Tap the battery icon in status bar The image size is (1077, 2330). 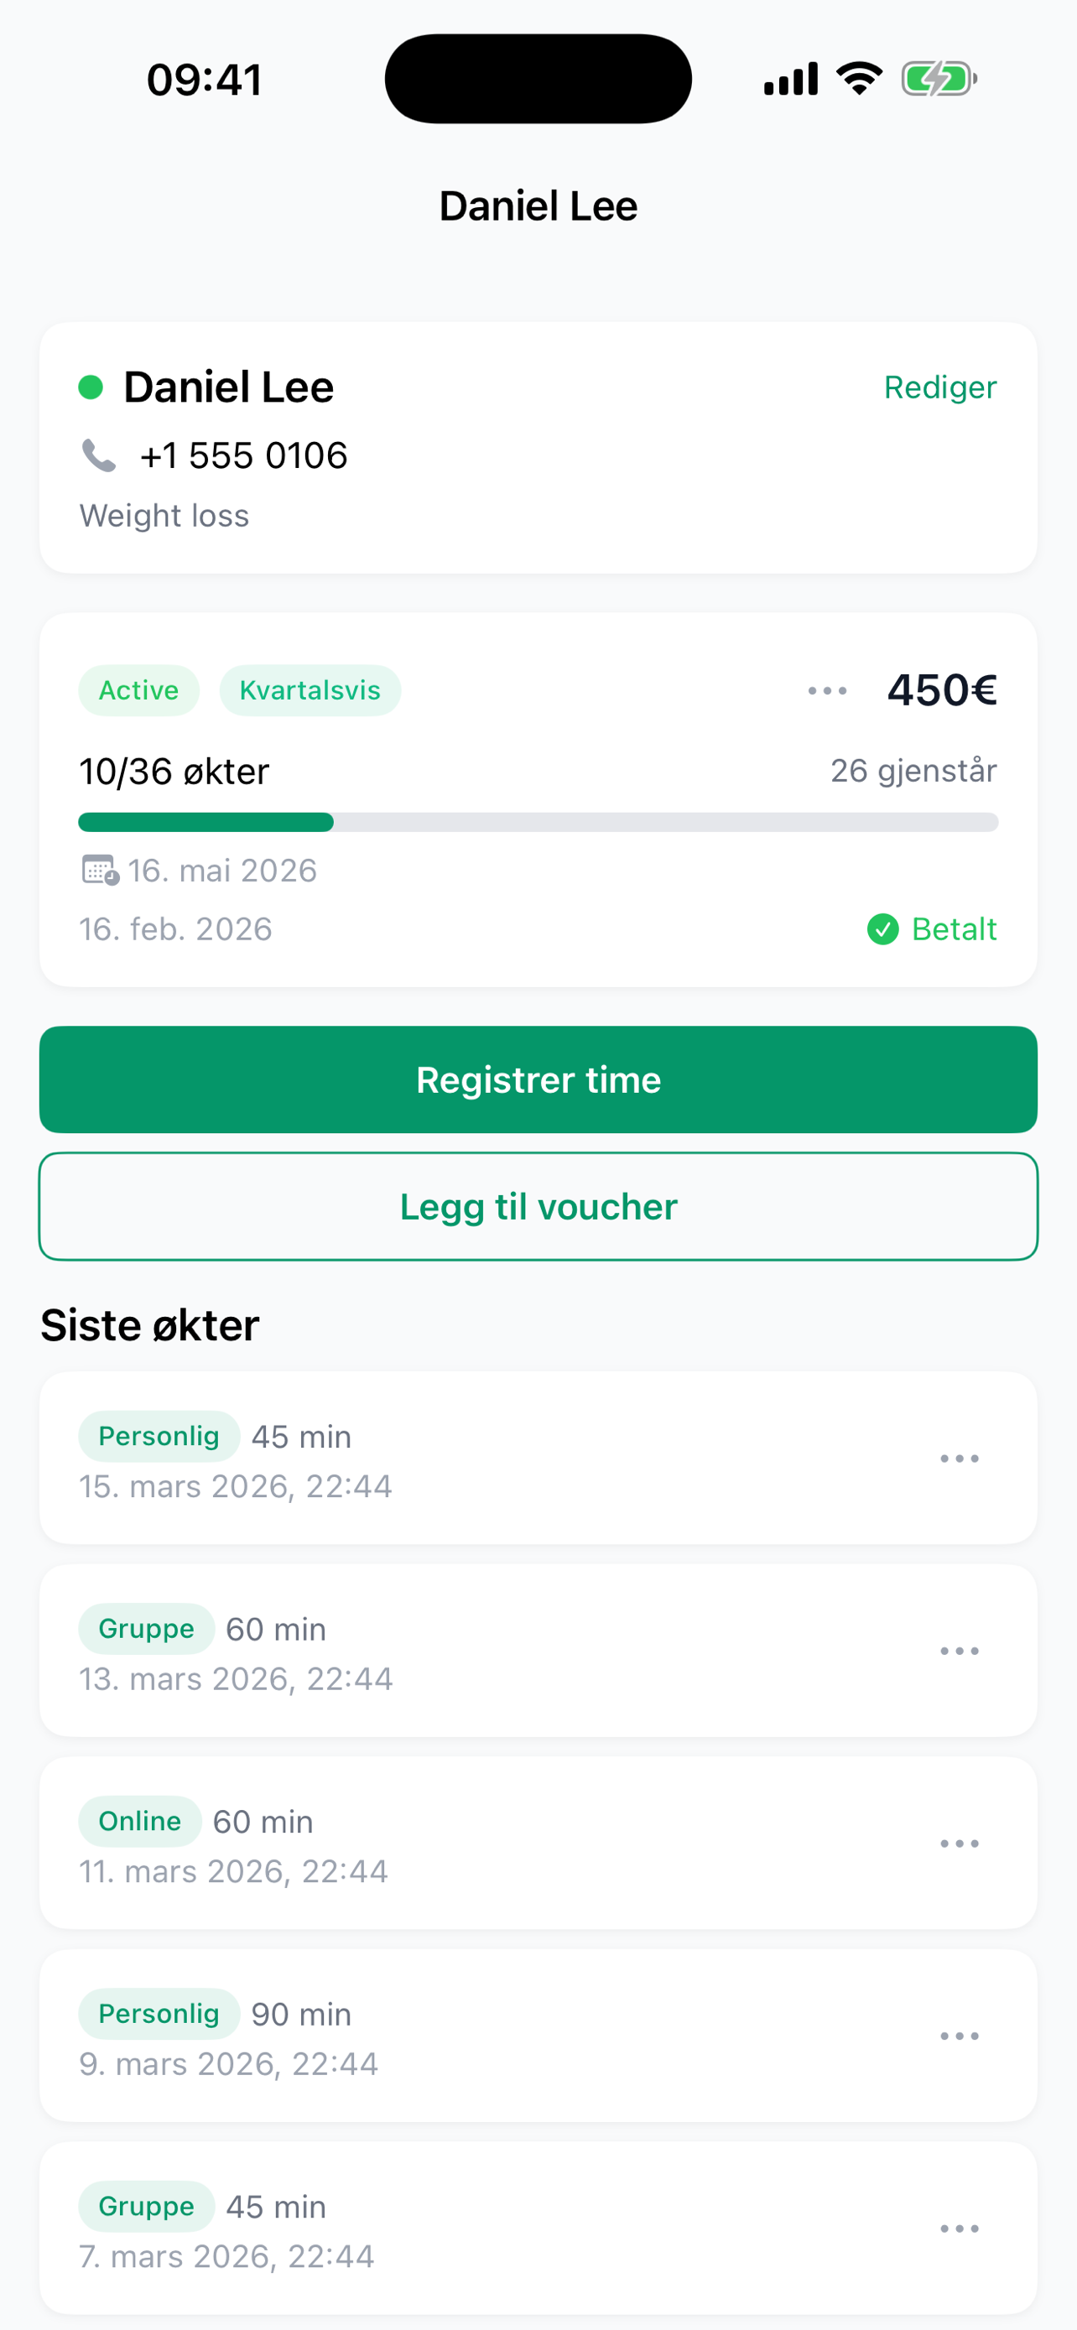tap(938, 80)
